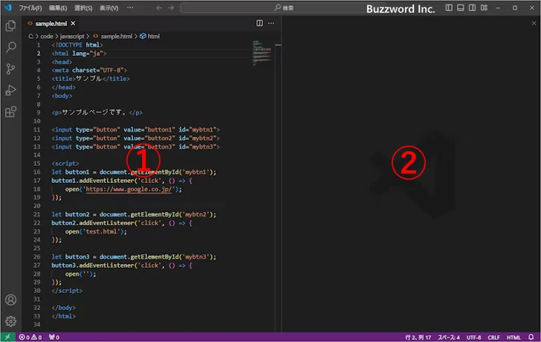541x342 pixels.
Task: Toggle the primary side bar layout icon
Action: point(449,7)
